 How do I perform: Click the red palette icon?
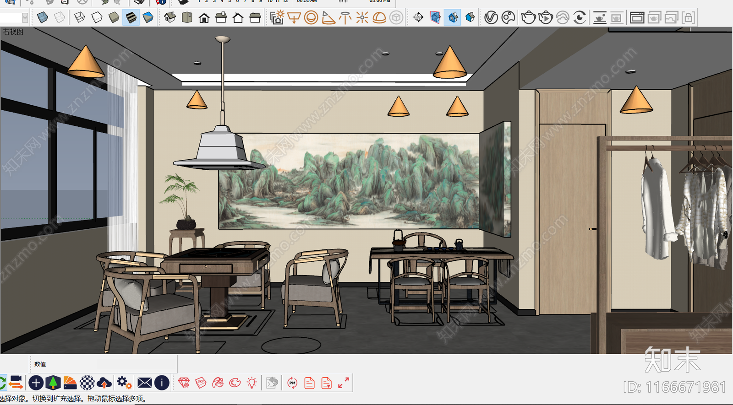(235, 383)
